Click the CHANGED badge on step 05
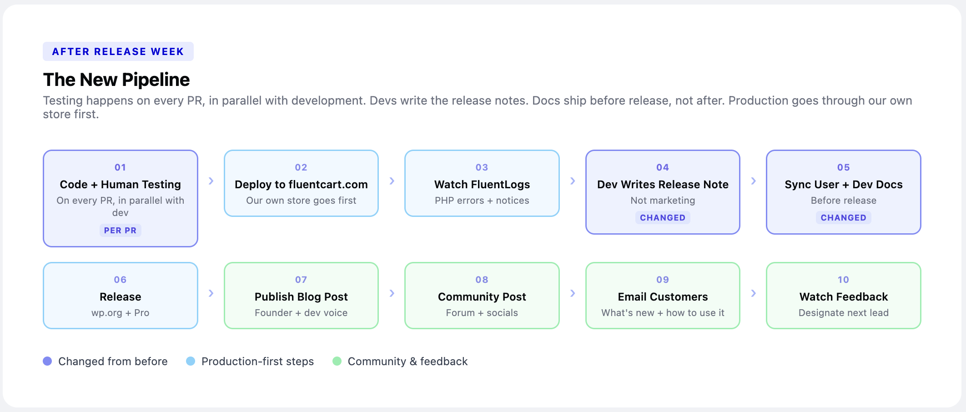The image size is (966, 412). [x=843, y=218]
